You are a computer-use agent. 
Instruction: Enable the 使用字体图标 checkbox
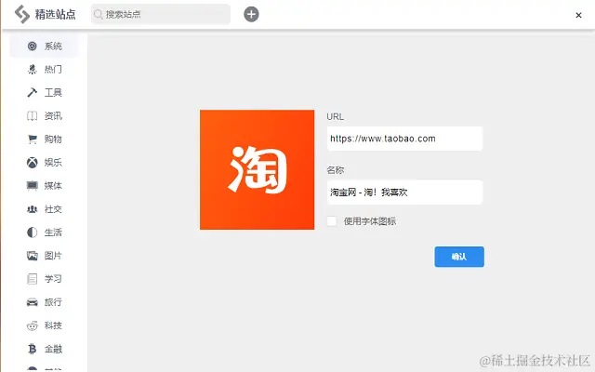click(x=332, y=221)
